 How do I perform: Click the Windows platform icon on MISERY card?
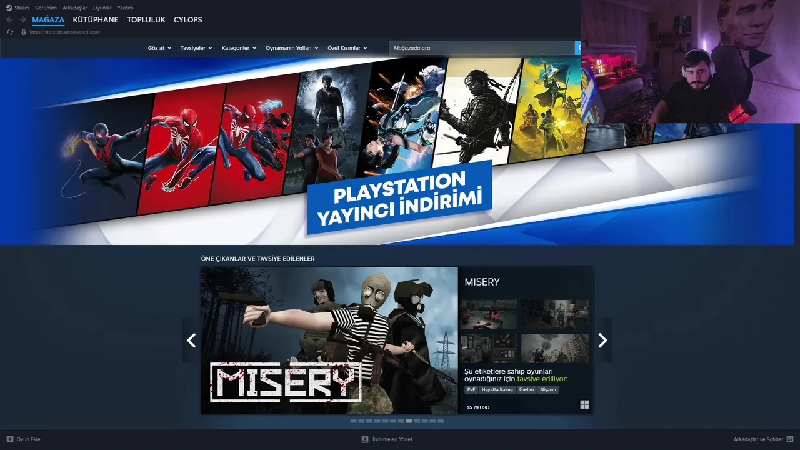(x=584, y=405)
